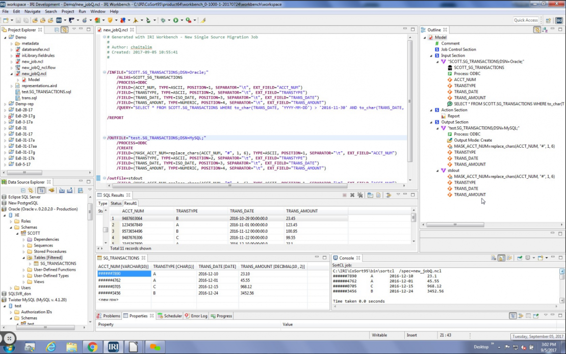Toggle Show Advanced Properties in Properties view
Image resolution: width=566 pixels, height=354 pixels.
click(x=521, y=316)
